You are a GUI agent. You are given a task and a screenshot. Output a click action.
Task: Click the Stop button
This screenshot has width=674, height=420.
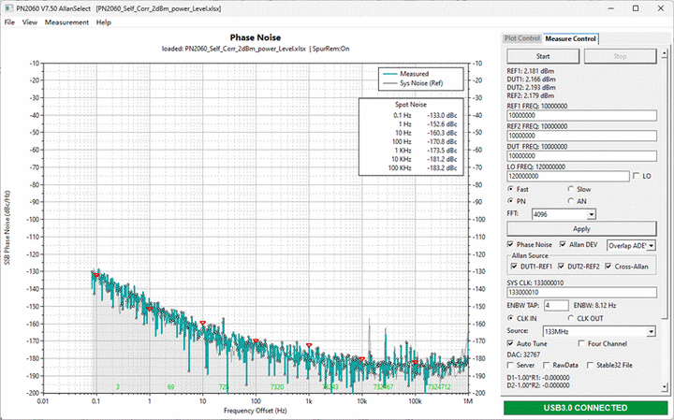tap(620, 56)
